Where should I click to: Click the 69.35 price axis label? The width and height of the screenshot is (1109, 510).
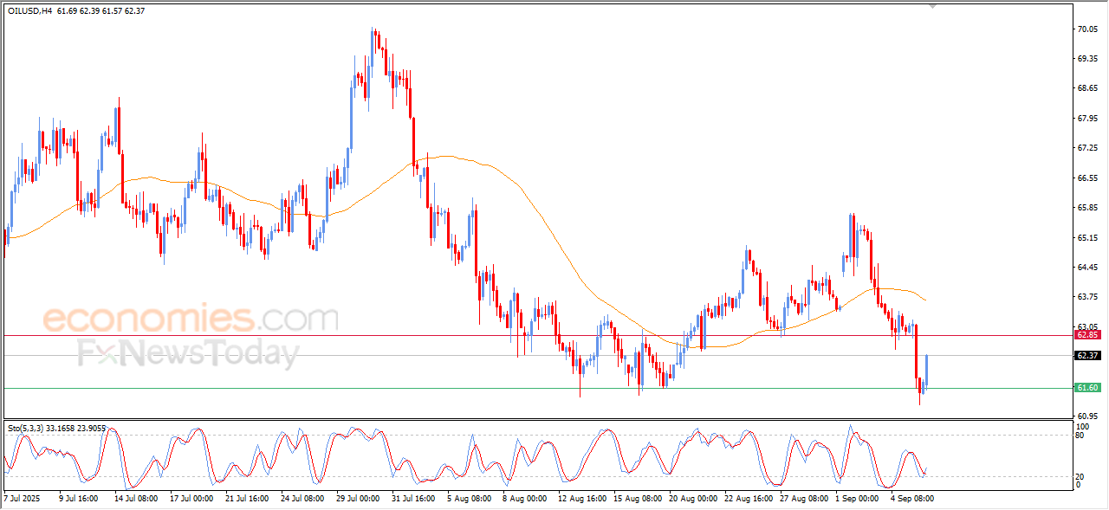pyautogui.click(x=1088, y=59)
